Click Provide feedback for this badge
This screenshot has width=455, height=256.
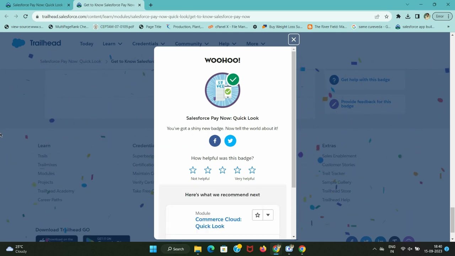366,104
